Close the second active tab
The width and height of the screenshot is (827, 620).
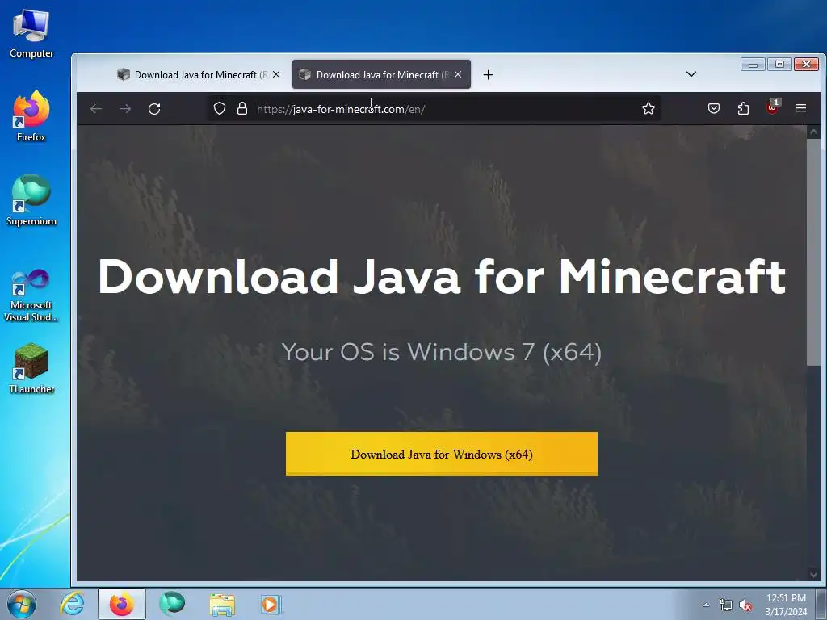458,75
